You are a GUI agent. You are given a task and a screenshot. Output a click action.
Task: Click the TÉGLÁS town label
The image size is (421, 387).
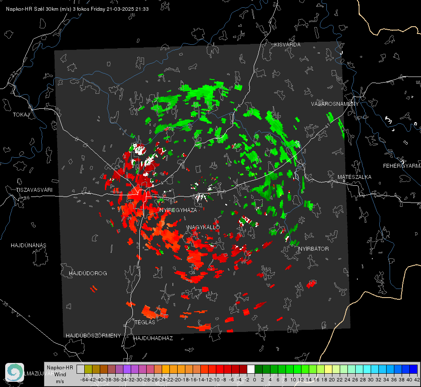point(145,322)
